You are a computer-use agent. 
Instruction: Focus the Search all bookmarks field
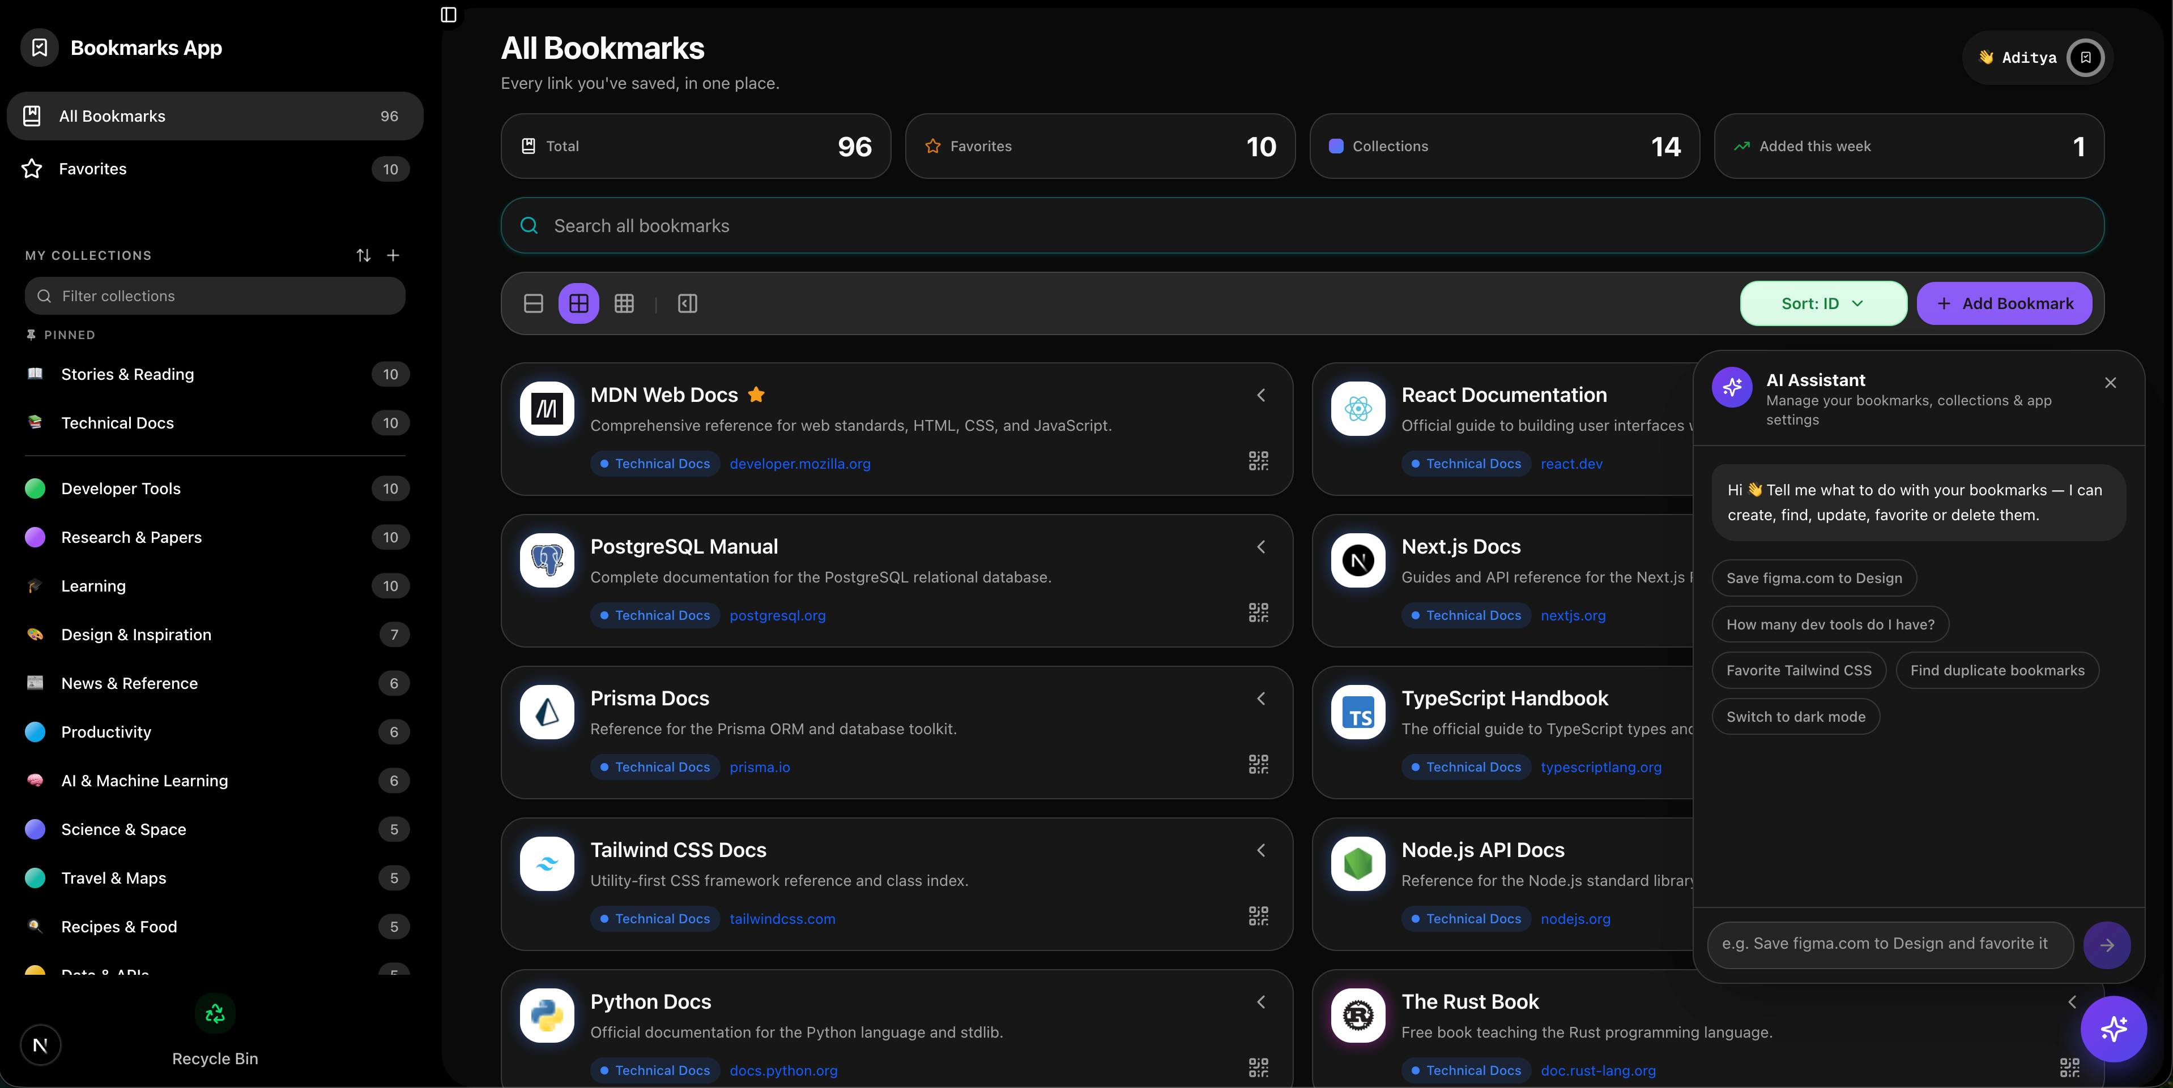pos(1302,226)
